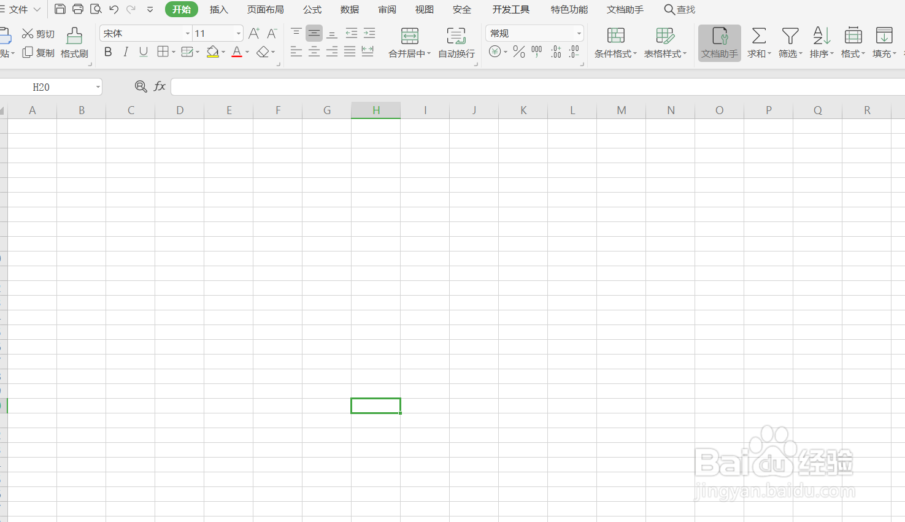Open the 文件 menu
The width and height of the screenshot is (905, 522).
coord(18,9)
